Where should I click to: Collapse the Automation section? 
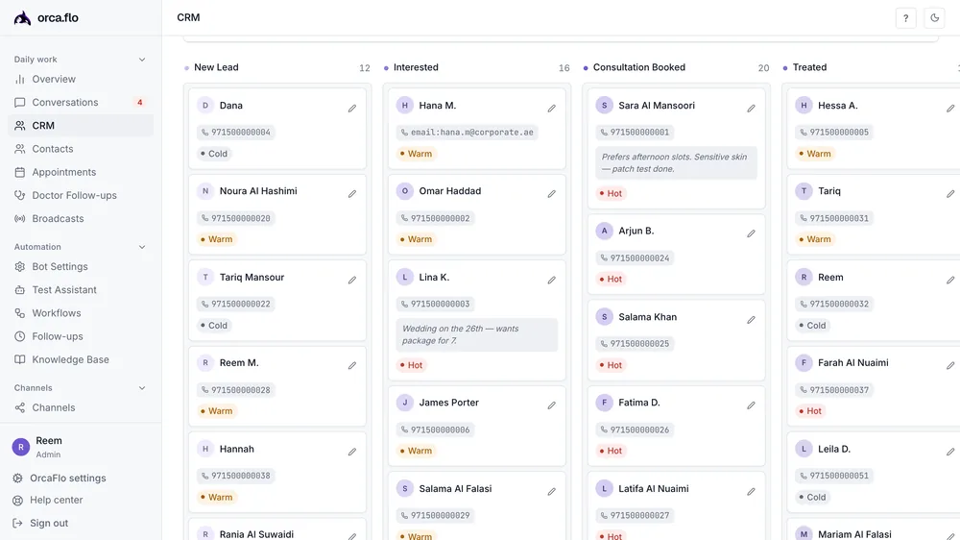tap(142, 247)
